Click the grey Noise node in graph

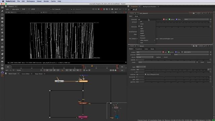pyautogui.click(x=59, y=81)
